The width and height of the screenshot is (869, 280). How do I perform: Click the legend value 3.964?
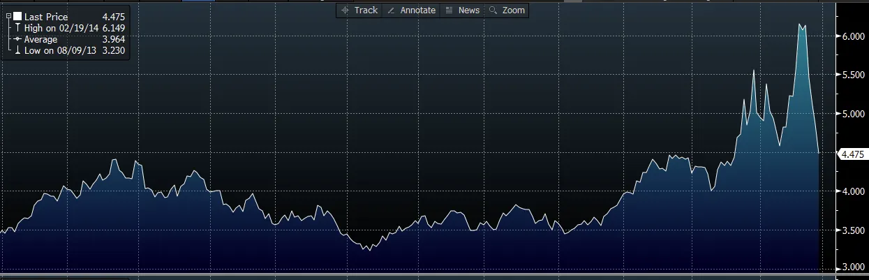coord(112,40)
